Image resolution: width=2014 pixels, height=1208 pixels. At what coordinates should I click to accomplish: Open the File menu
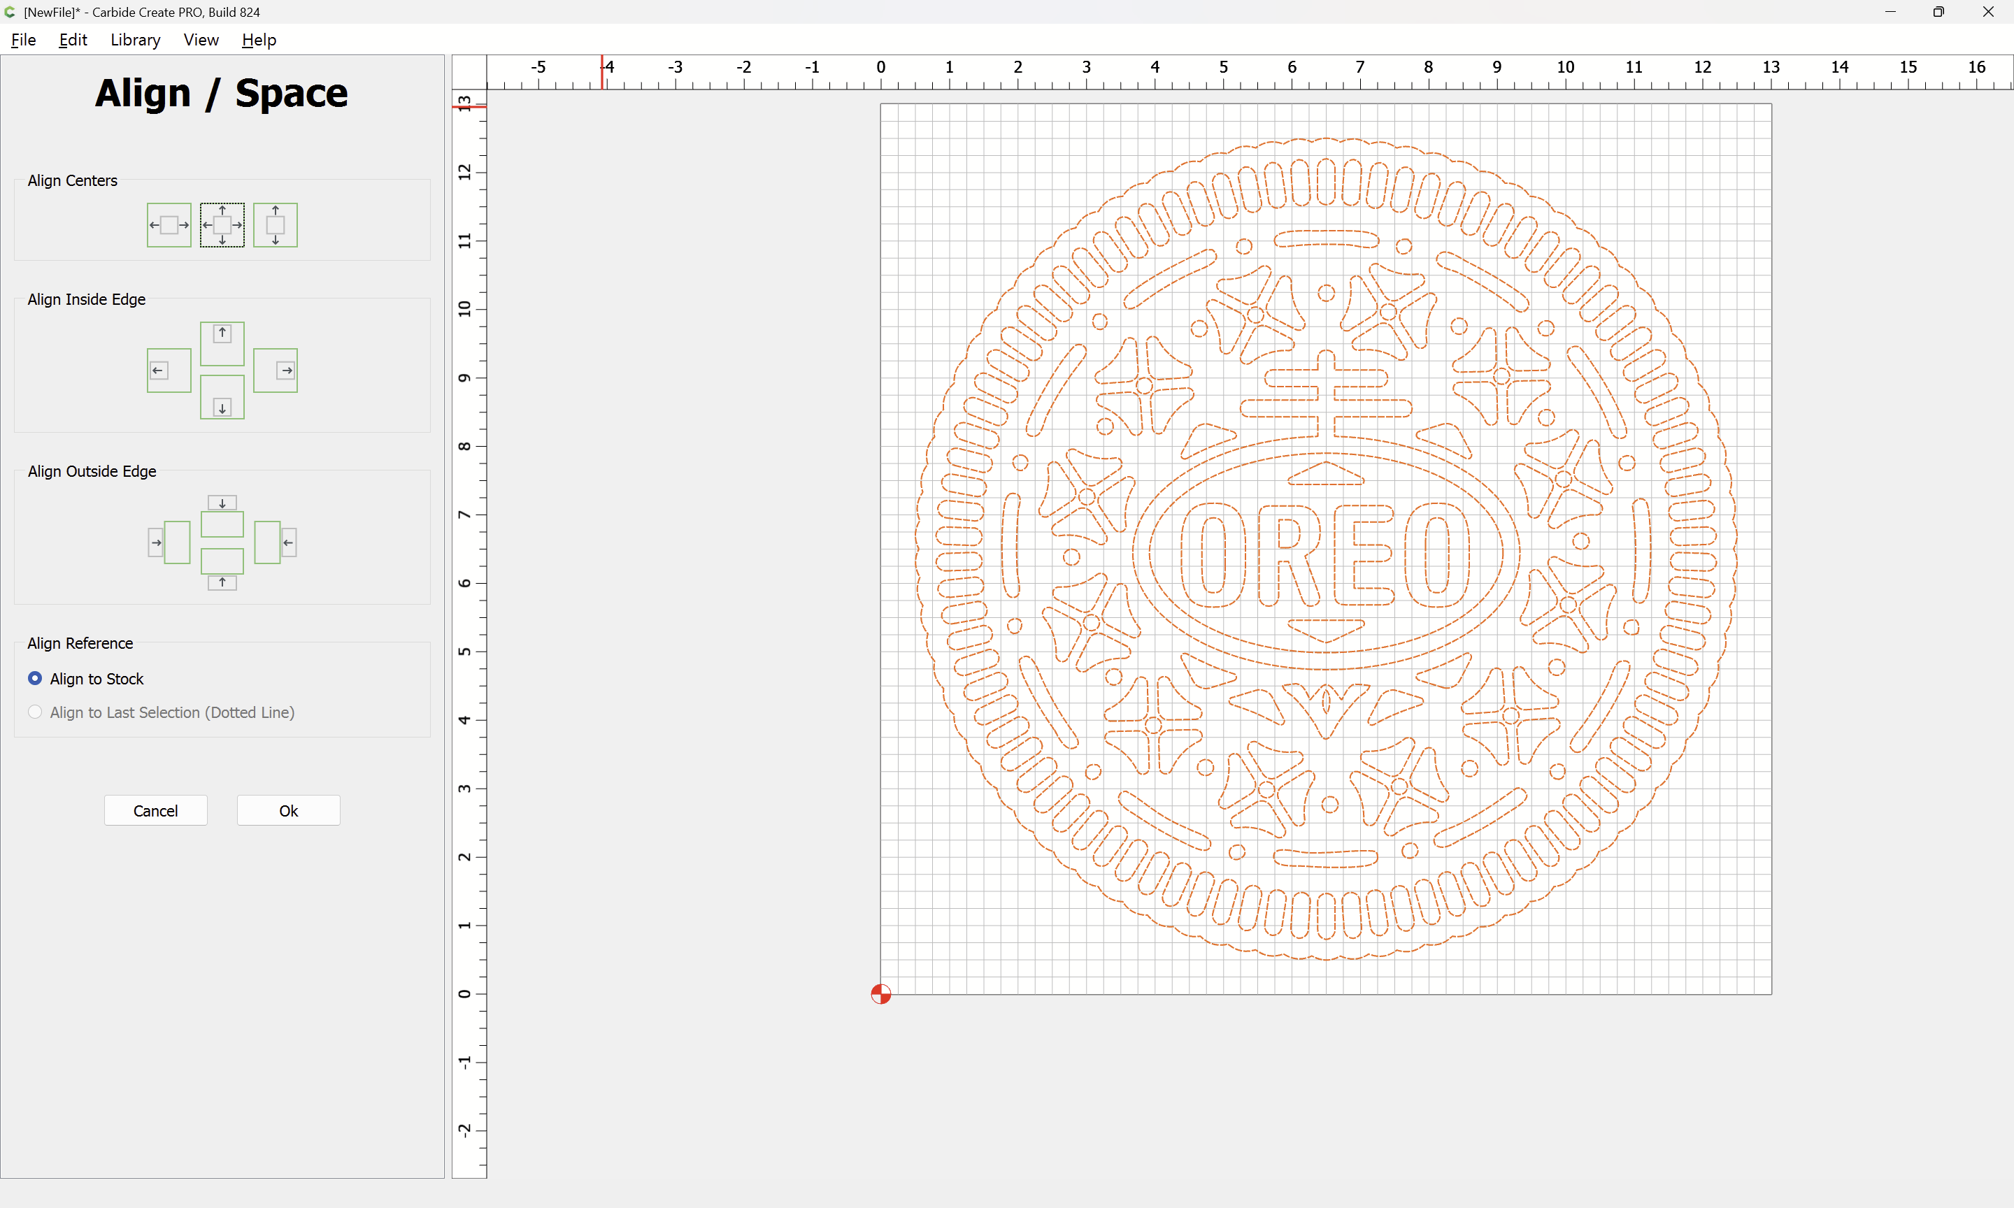tap(23, 40)
